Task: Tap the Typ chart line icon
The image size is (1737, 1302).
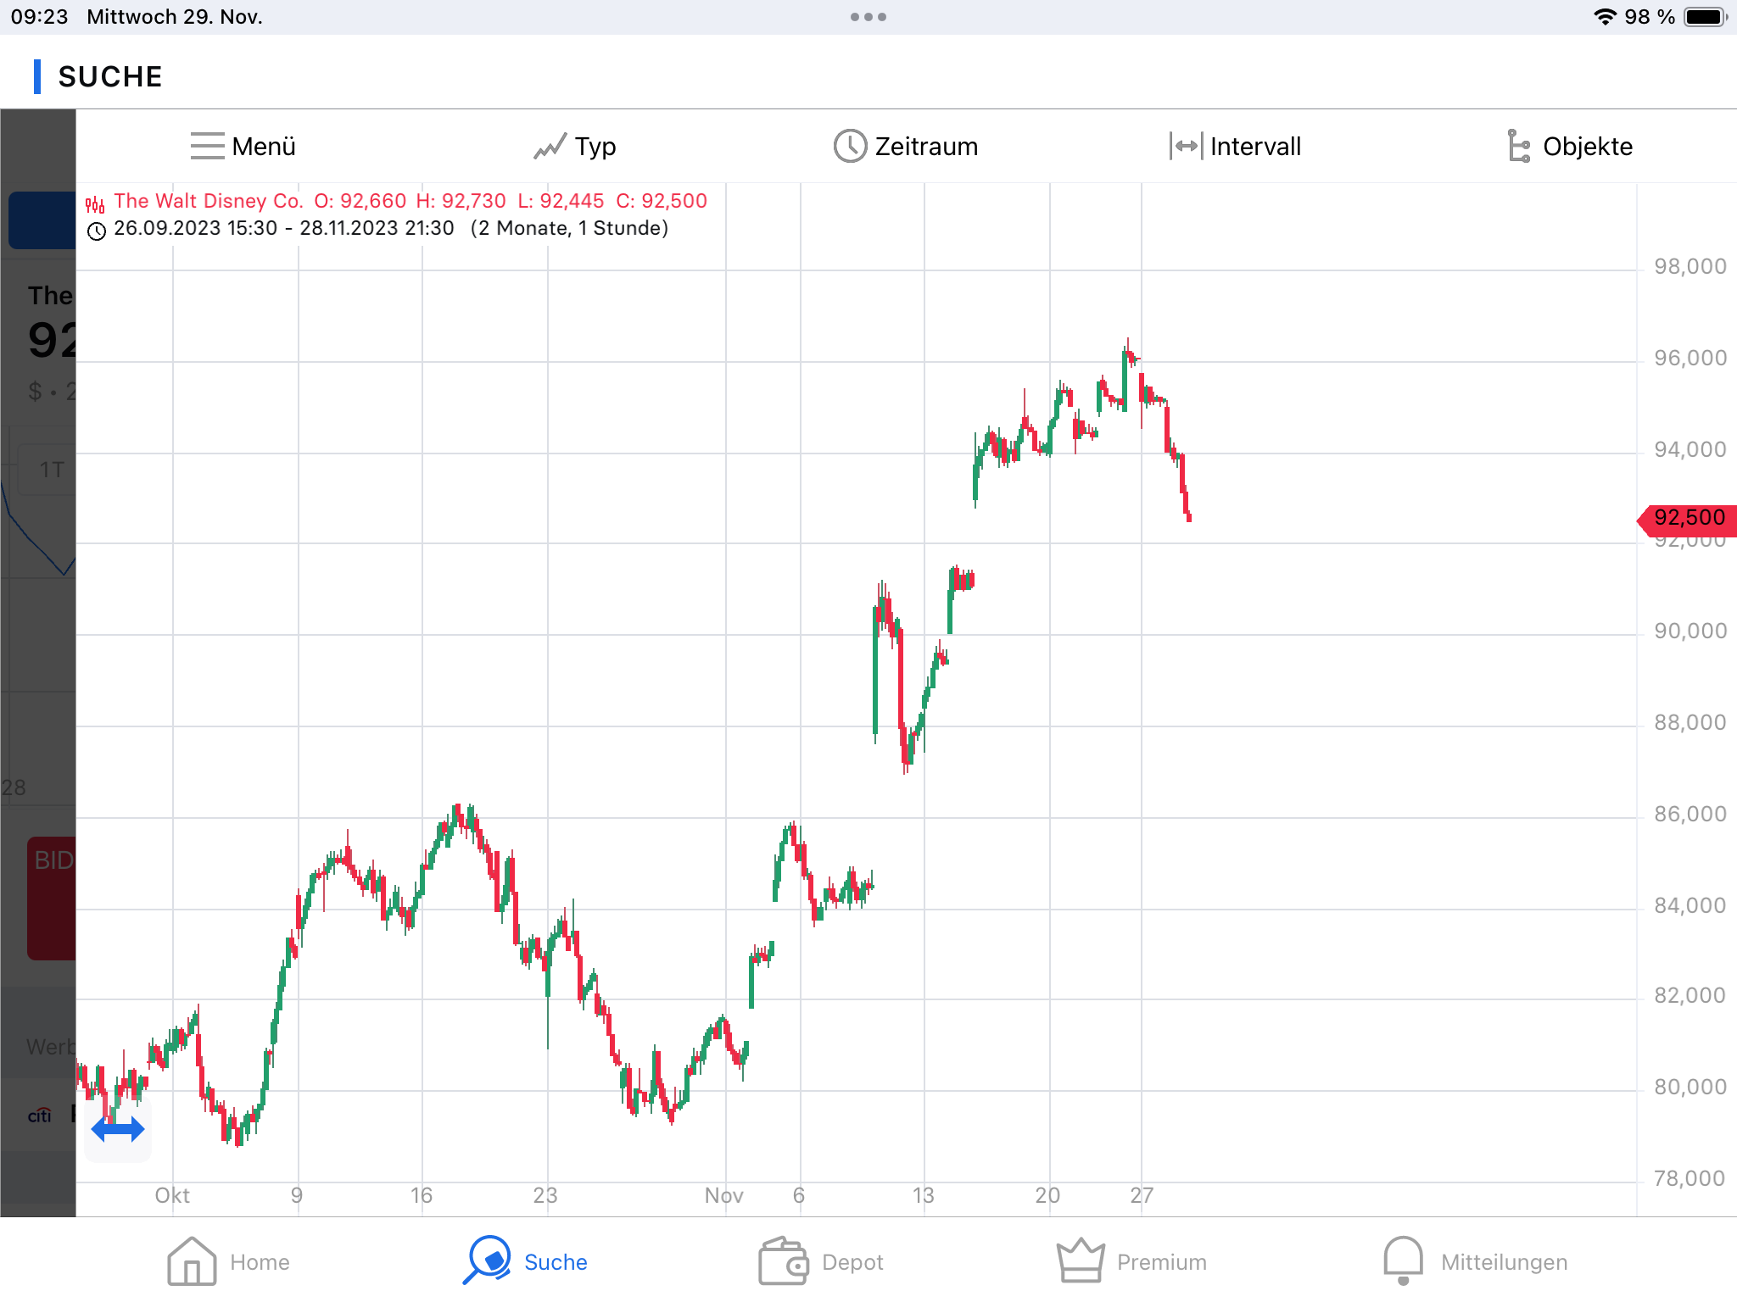Action: pyautogui.click(x=550, y=147)
